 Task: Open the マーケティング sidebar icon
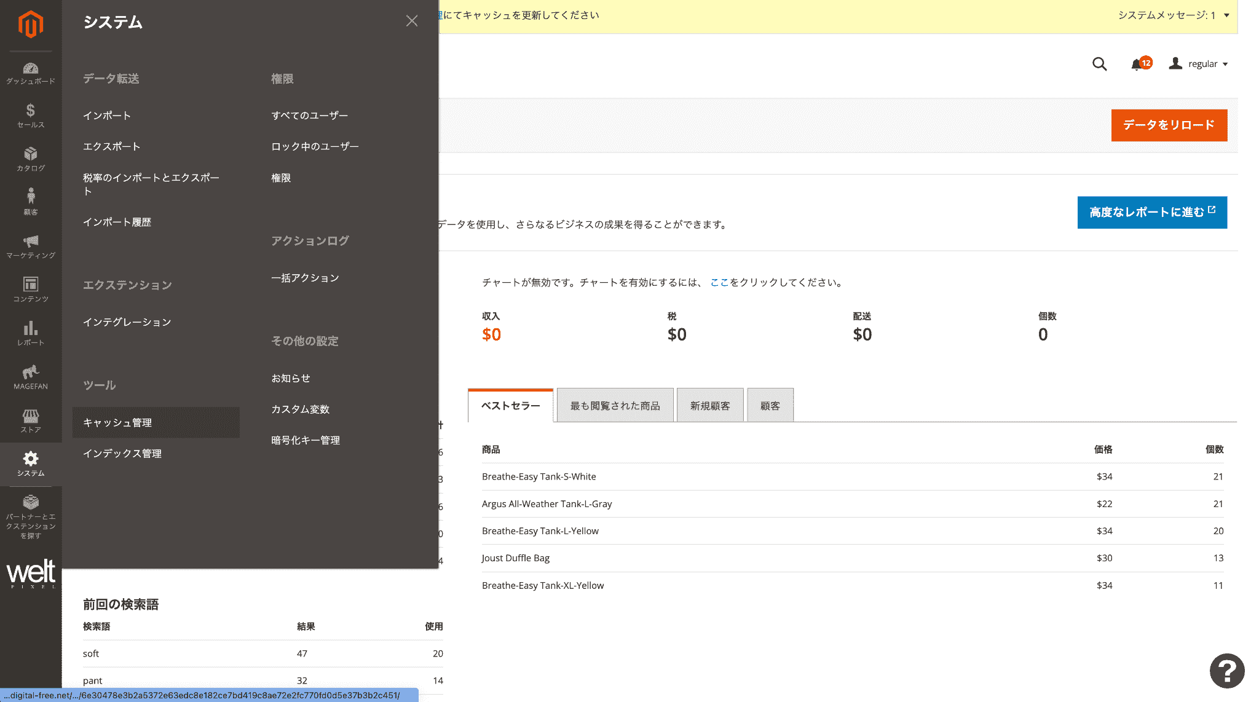pos(31,245)
